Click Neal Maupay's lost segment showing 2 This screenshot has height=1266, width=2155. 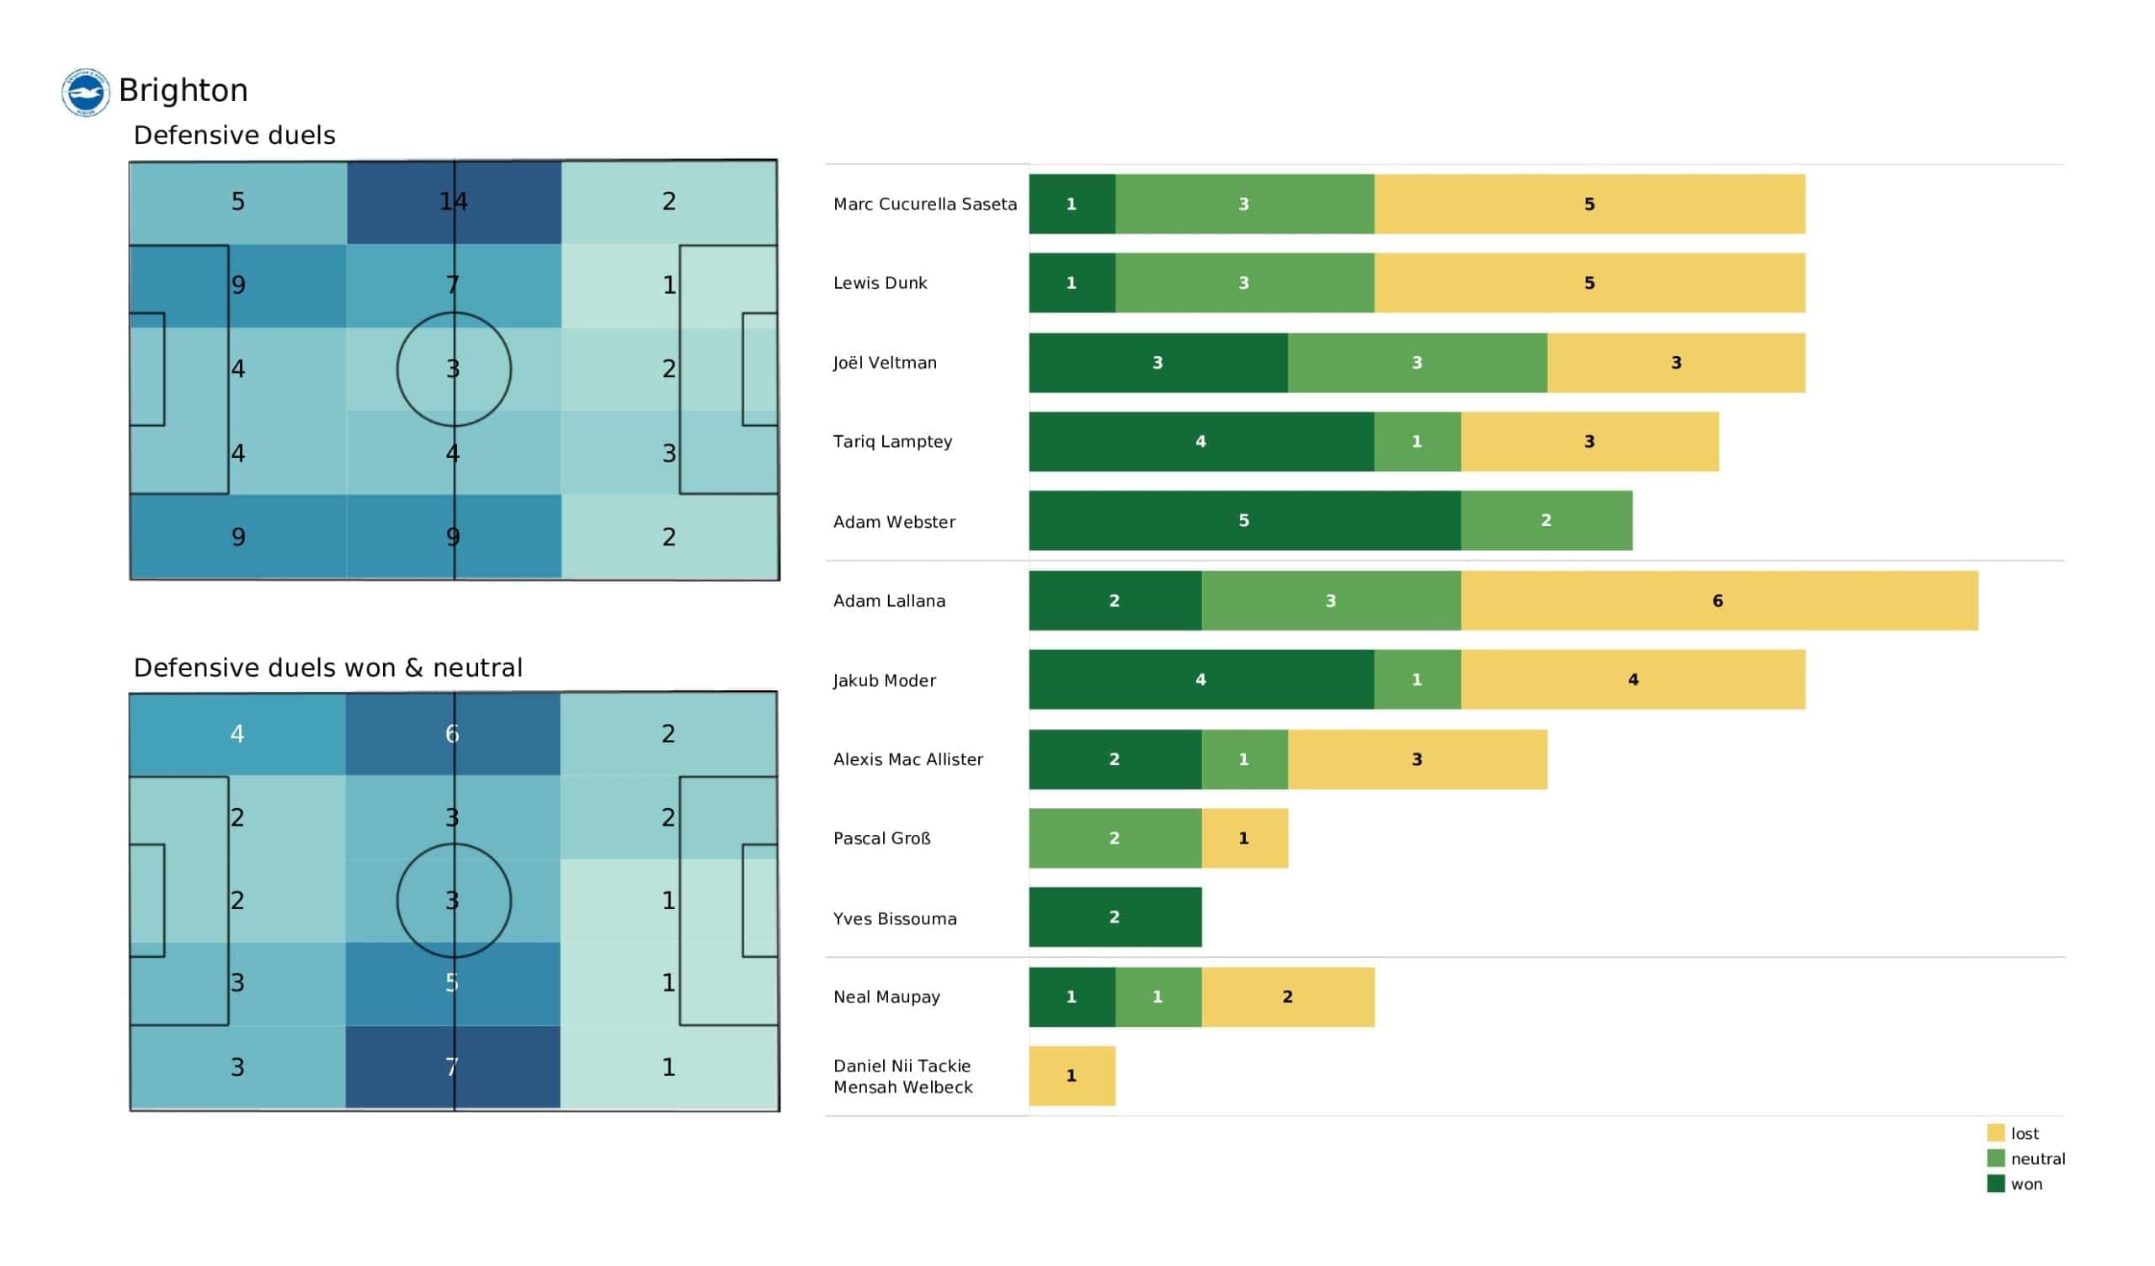point(1287,997)
